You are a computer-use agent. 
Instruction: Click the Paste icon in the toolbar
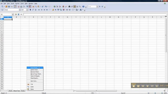[39, 7]
